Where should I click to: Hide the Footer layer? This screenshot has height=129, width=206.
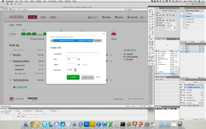pyautogui.click(x=181, y=103)
